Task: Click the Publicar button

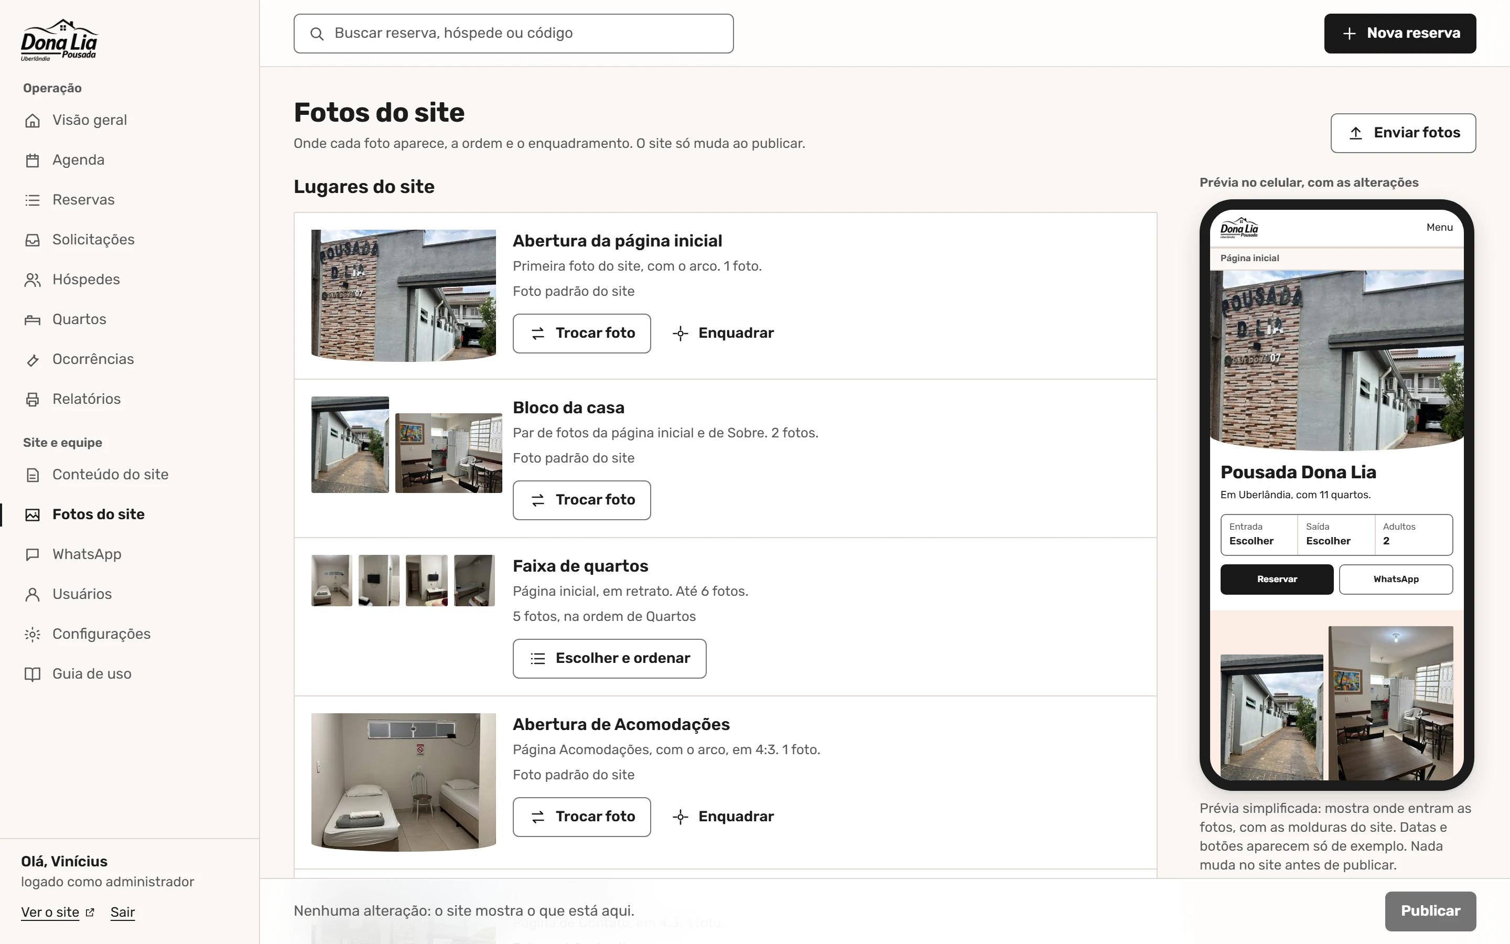Action: (x=1430, y=911)
